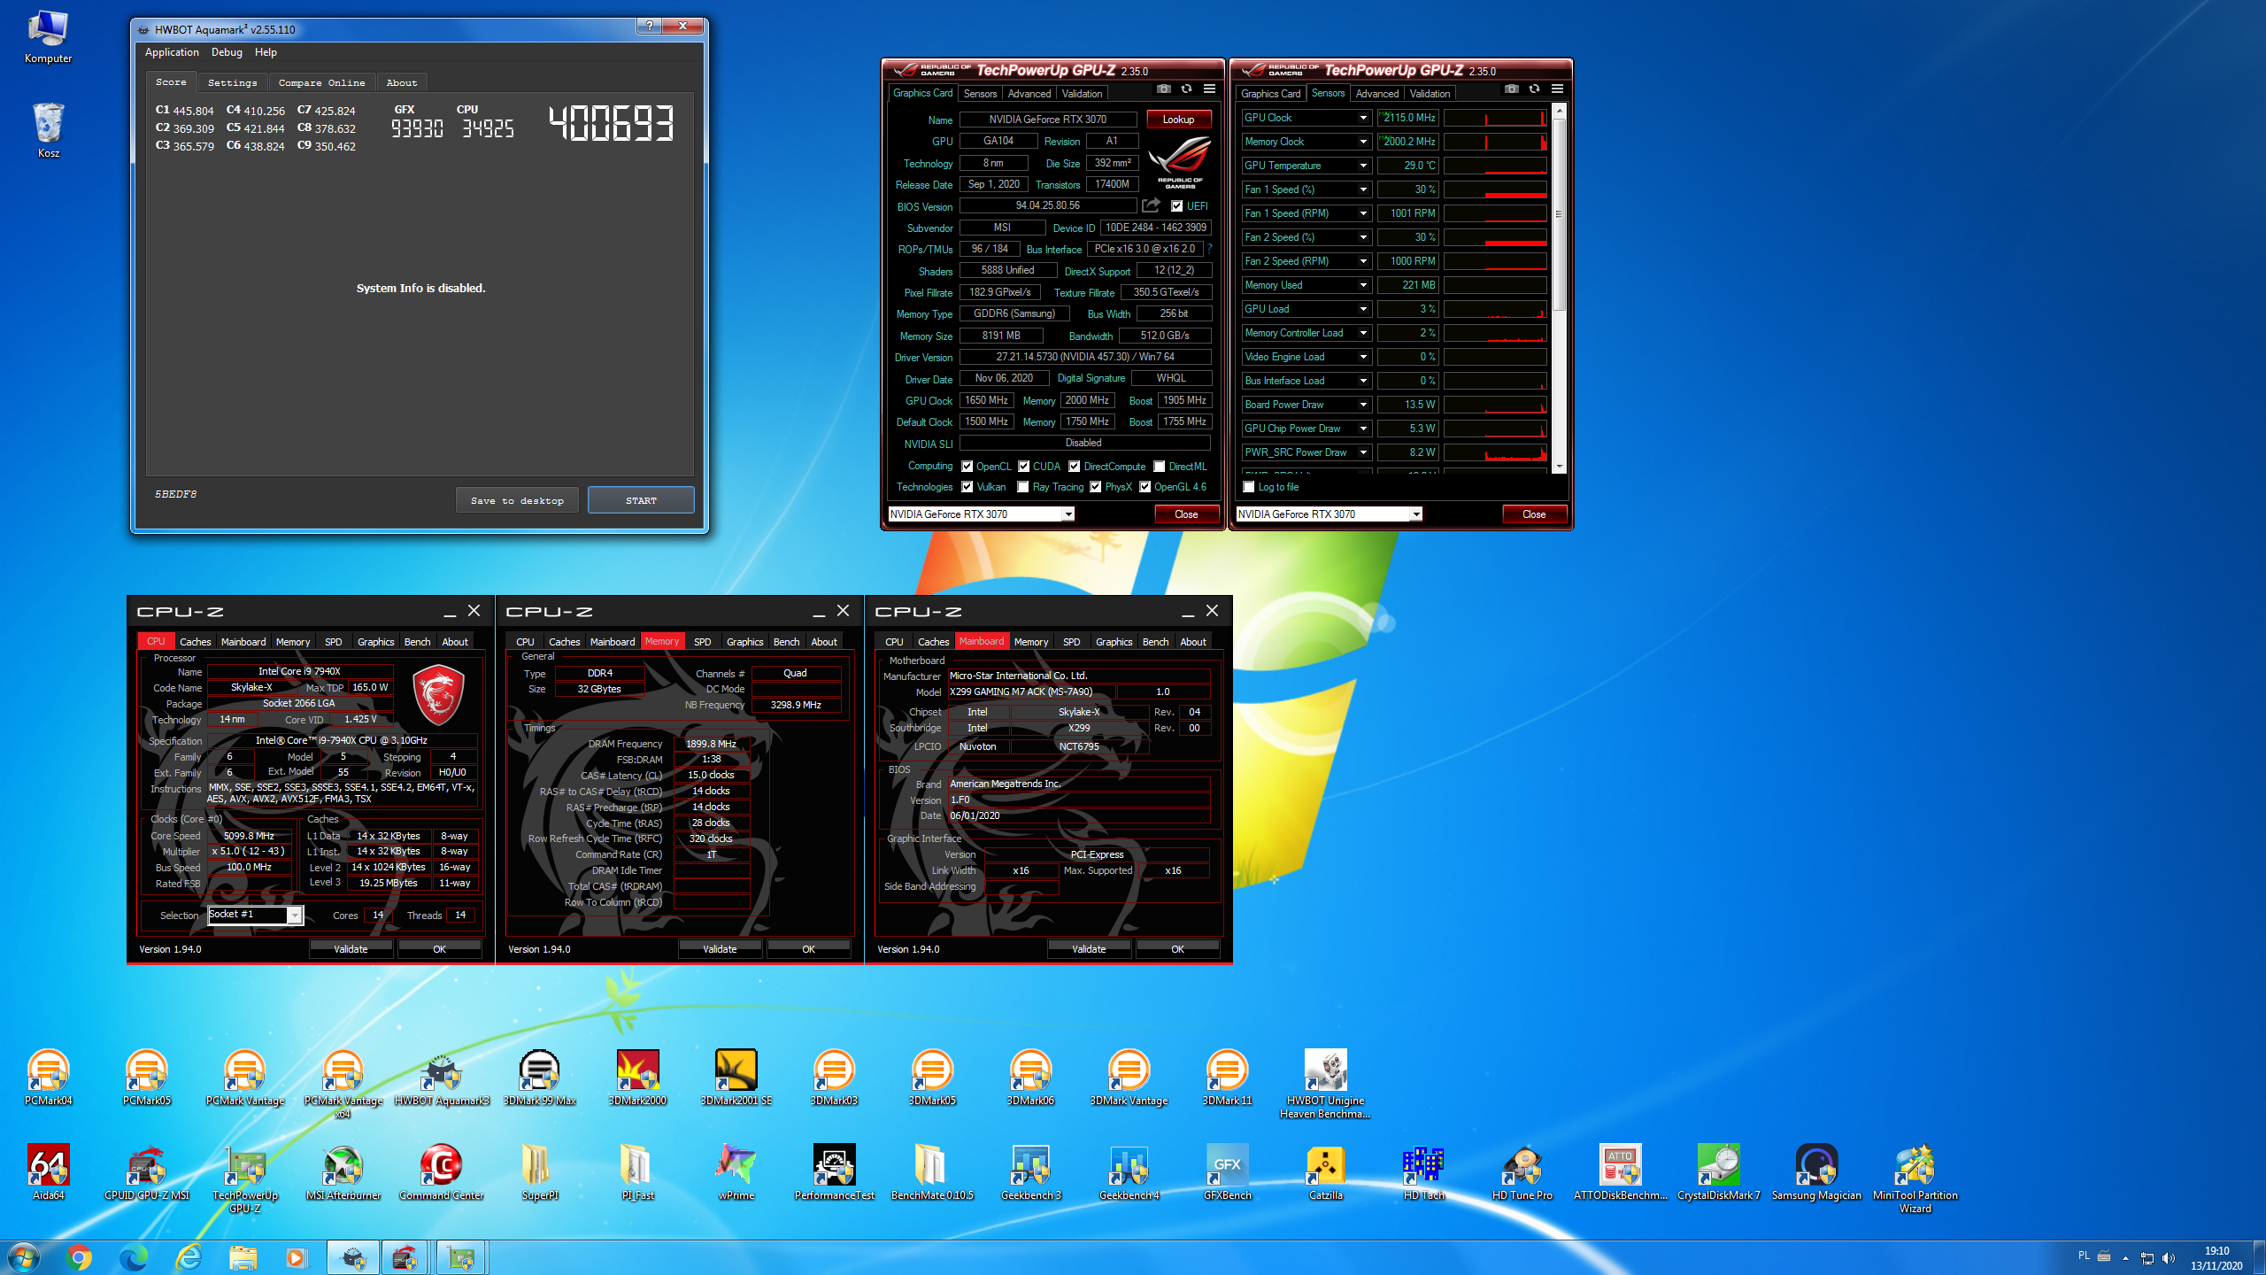Image resolution: width=2266 pixels, height=1275 pixels.
Task: Open Komputer desktop icon
Action: click(x=48, y=37)
